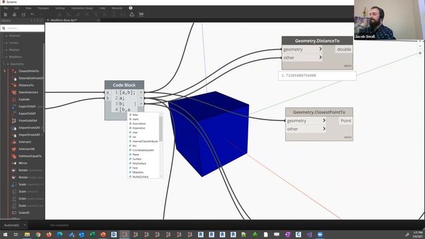Close the Modifiers Base.dyn tab
The height and width of the screenshot is (239, 425).
pos(98,21)
